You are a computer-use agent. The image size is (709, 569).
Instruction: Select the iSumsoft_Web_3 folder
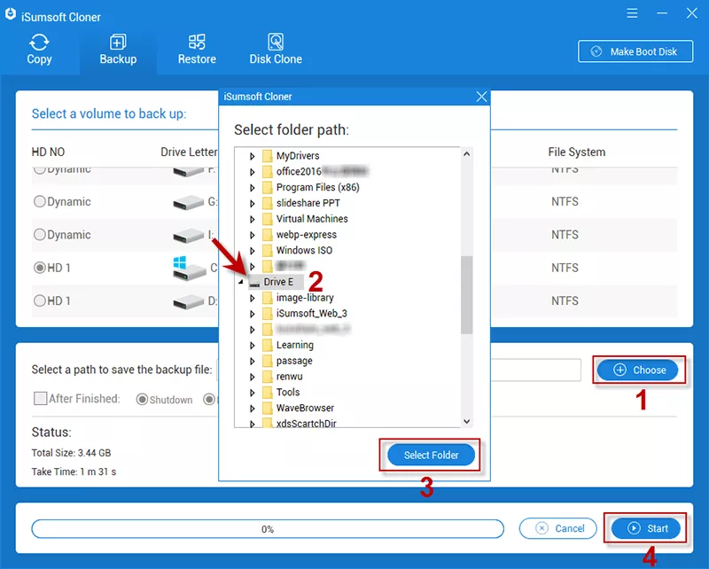(311, 314)
